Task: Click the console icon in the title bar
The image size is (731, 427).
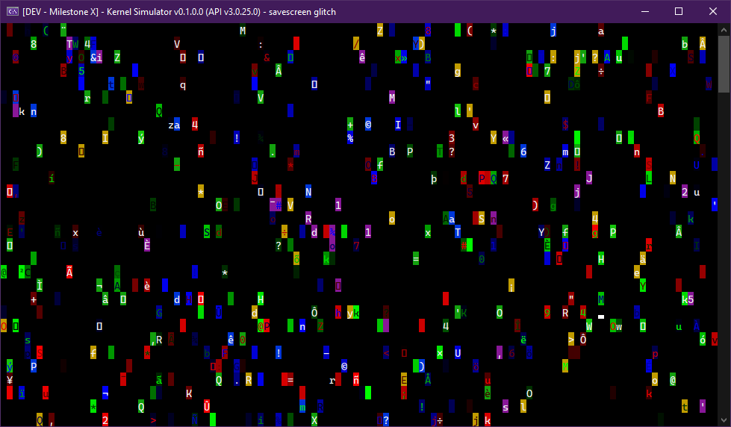Action: (13, 11)
